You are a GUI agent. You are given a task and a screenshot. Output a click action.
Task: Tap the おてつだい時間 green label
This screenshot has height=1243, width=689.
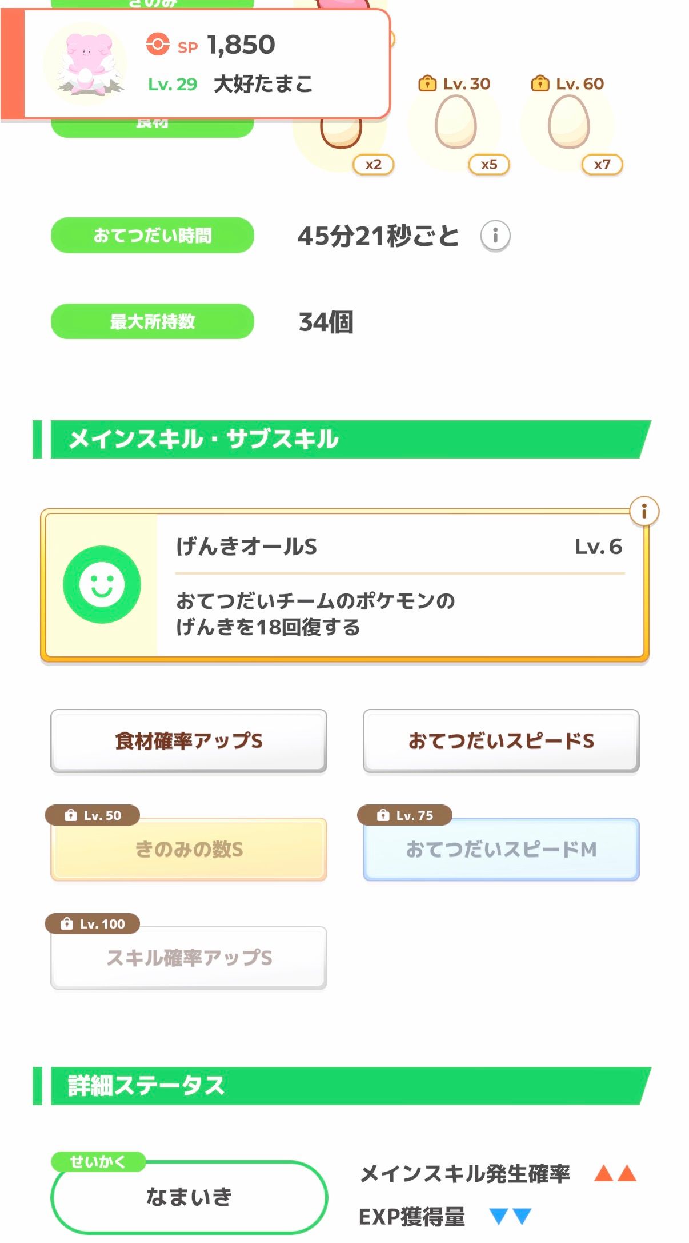(x=153, y=236)
